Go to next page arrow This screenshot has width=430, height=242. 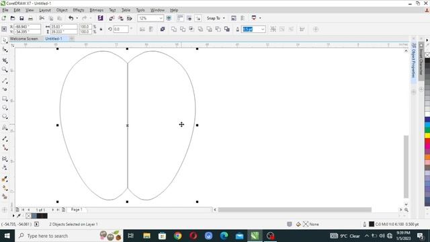click(52, 210)
